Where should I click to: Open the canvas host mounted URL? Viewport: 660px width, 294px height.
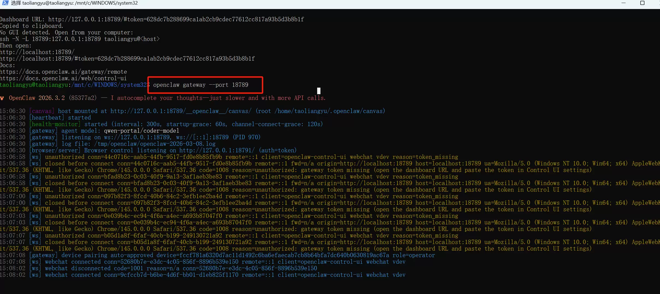point(181,111)
